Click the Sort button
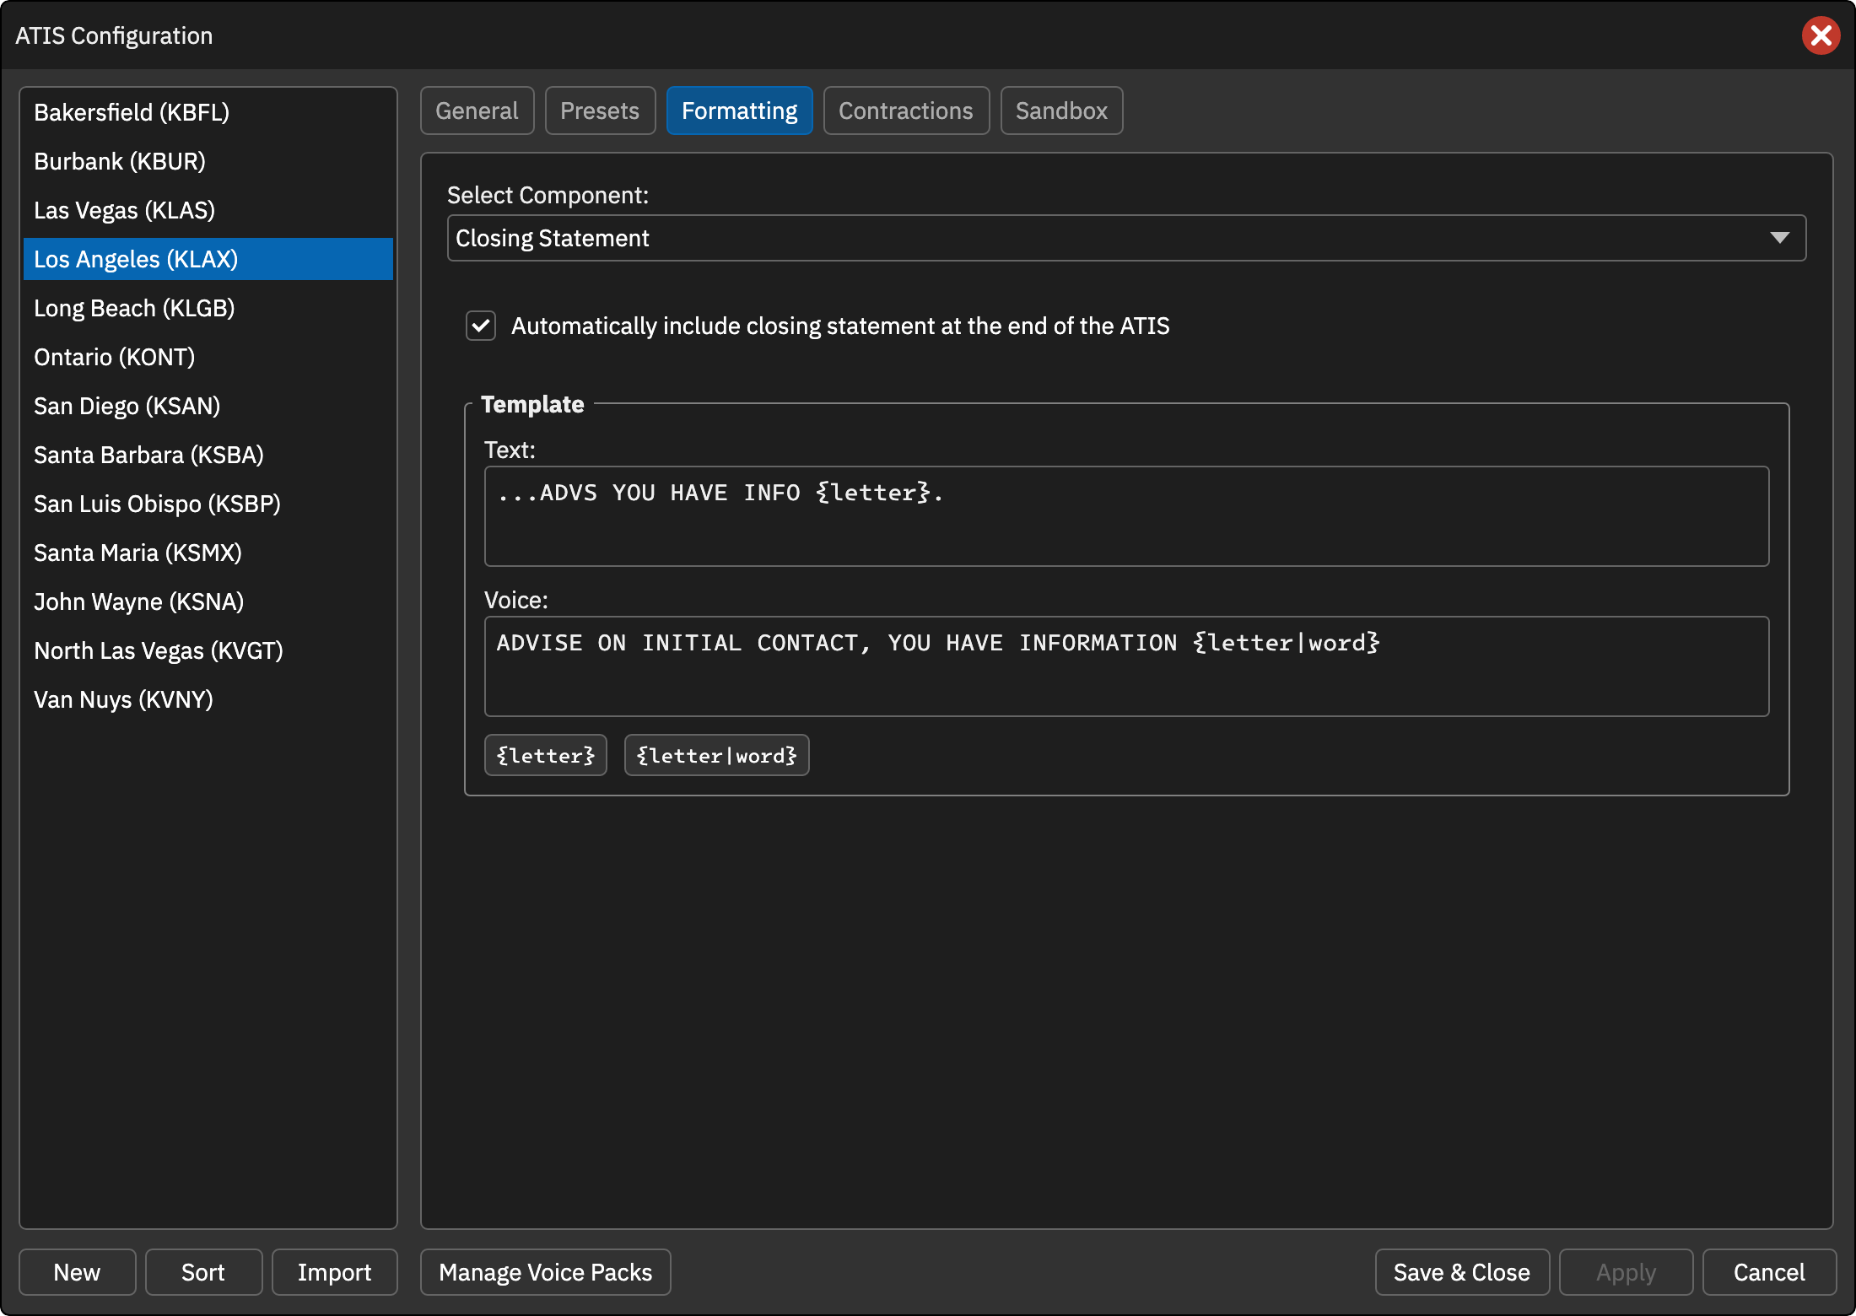The height and width of the screenshot is (1316, 1856). [x=203, y=1272]
